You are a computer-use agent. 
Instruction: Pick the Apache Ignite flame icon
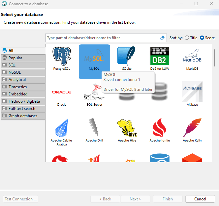[x=160, y=127]
